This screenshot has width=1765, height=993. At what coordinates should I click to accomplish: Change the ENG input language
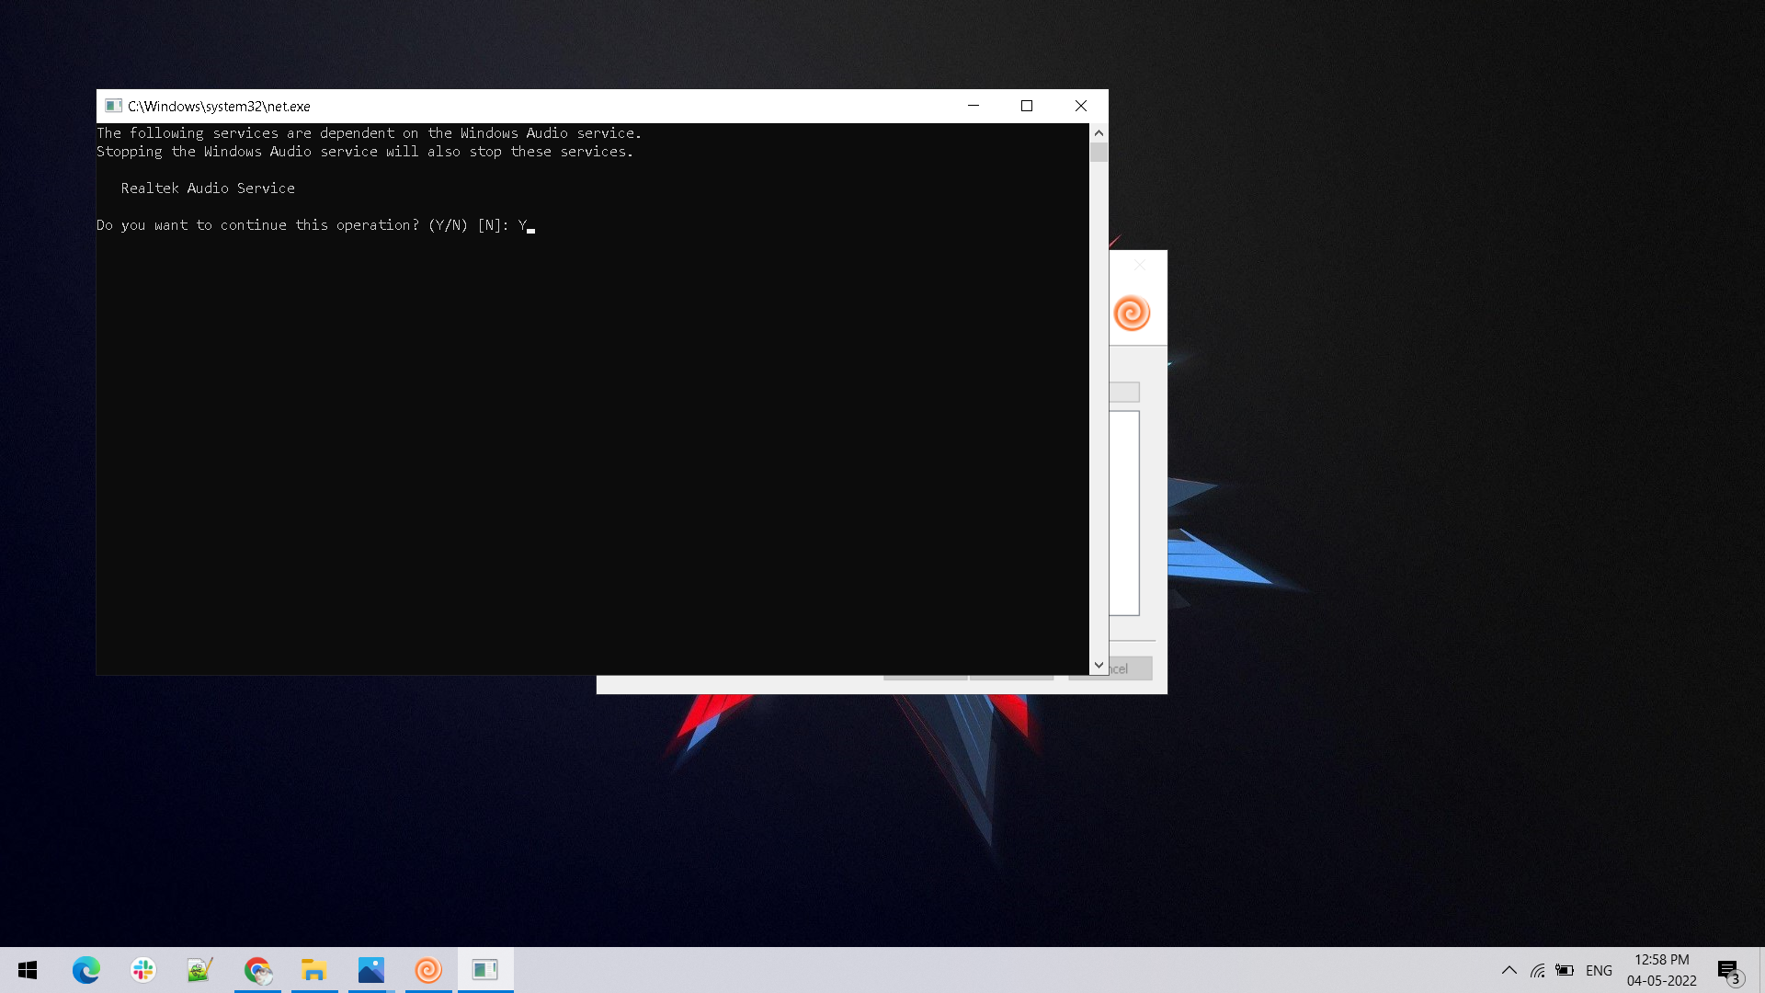click(x=1599, y=970)
